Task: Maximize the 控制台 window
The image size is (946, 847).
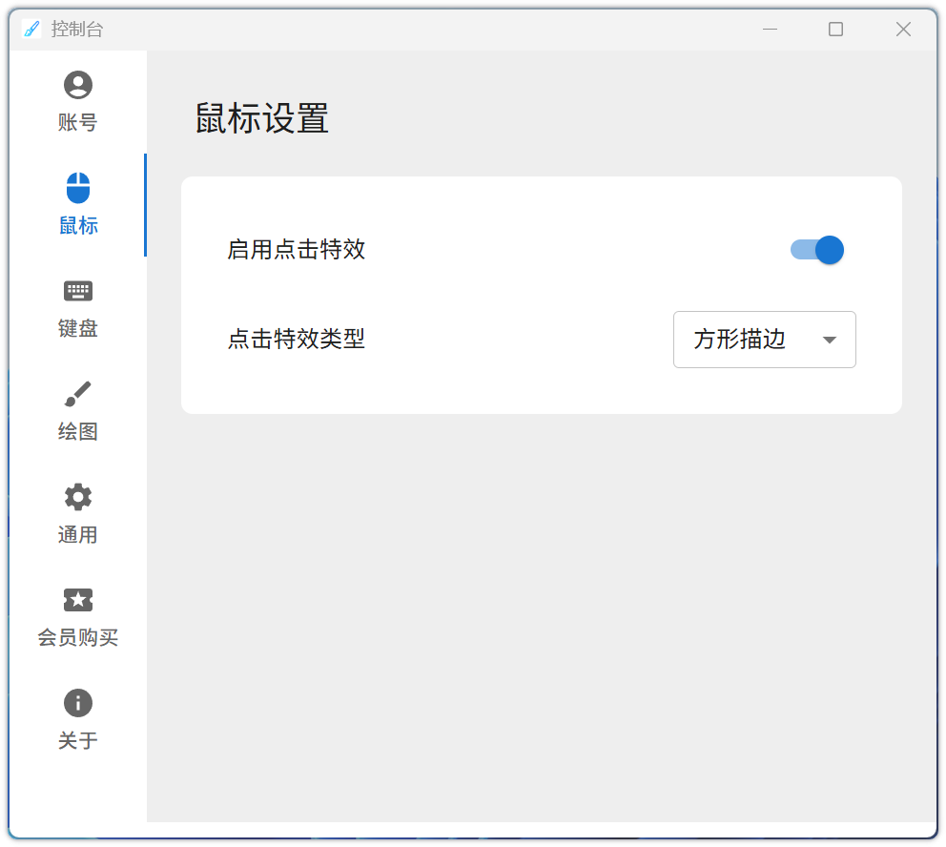Action: tap(835, 30)
